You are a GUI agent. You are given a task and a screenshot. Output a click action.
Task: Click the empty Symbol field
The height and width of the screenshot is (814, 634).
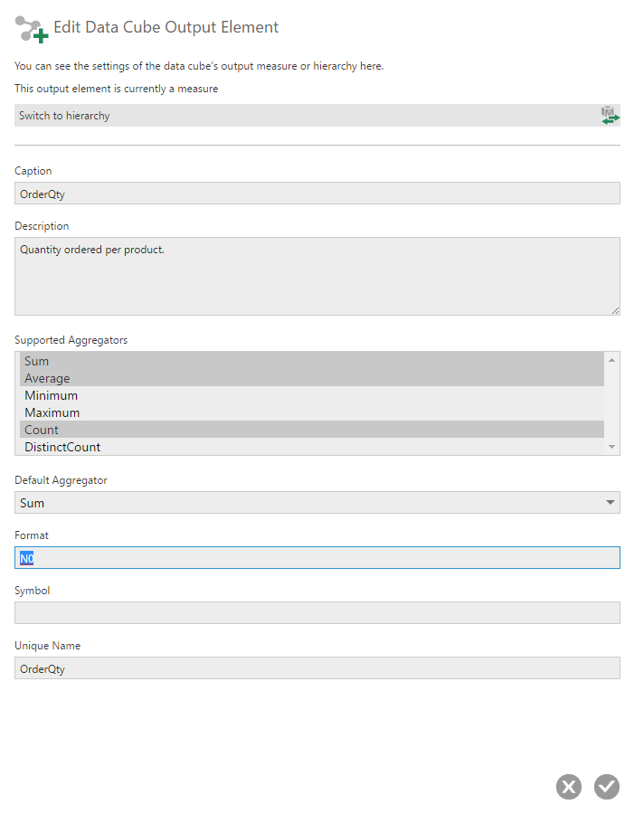tap(317, 612)
